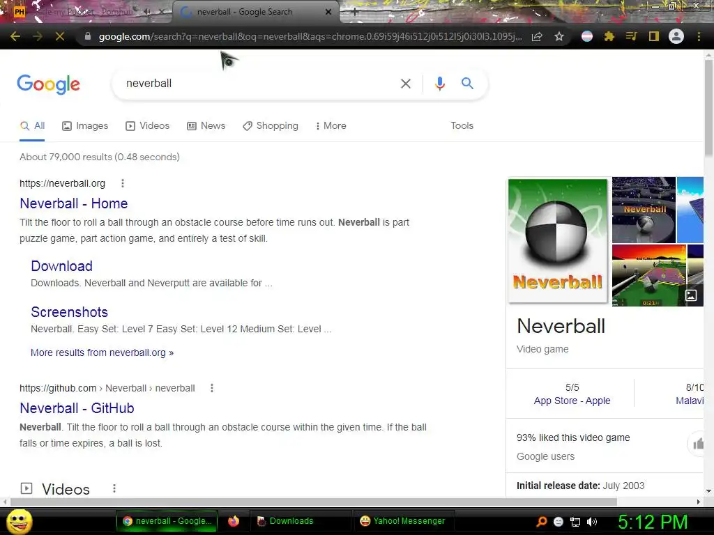Select the All results tab
Screen dimensions: 714x535
coord(32,126)
